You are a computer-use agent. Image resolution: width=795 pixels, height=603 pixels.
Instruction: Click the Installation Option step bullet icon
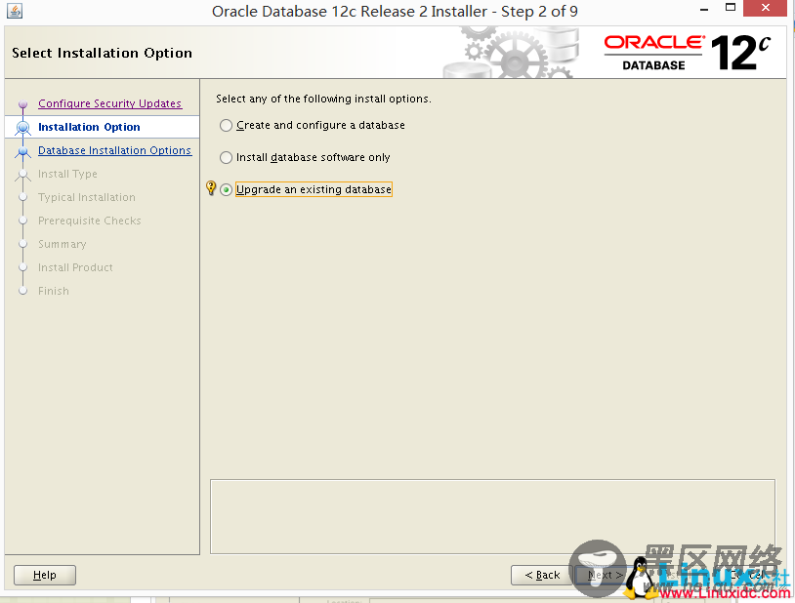(x=22, y=127)
